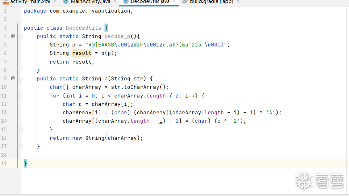Close the build.gradle (:app) tab
349x196 pixels.
coord(238,2)
